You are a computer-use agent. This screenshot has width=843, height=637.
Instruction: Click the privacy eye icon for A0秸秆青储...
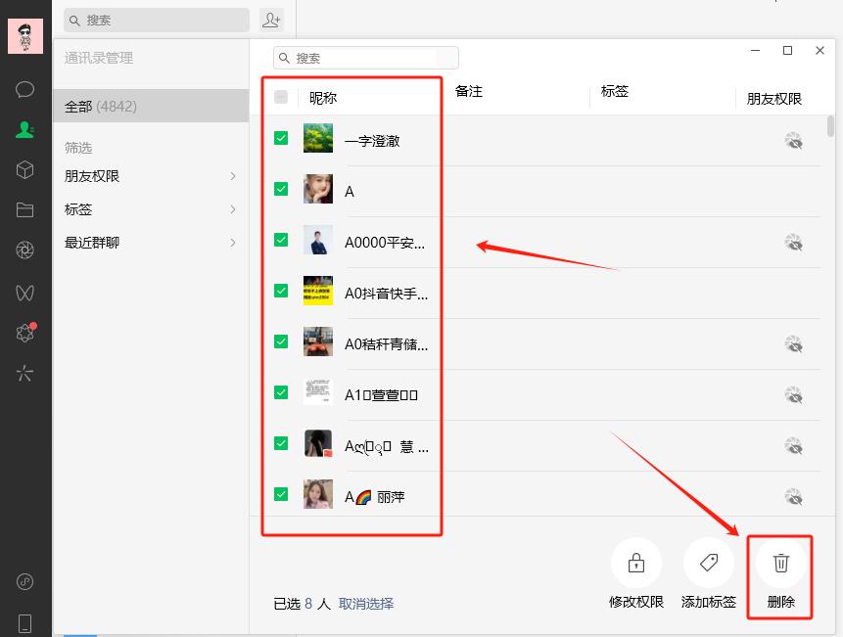pyautogui.click(x=793, y=343)
